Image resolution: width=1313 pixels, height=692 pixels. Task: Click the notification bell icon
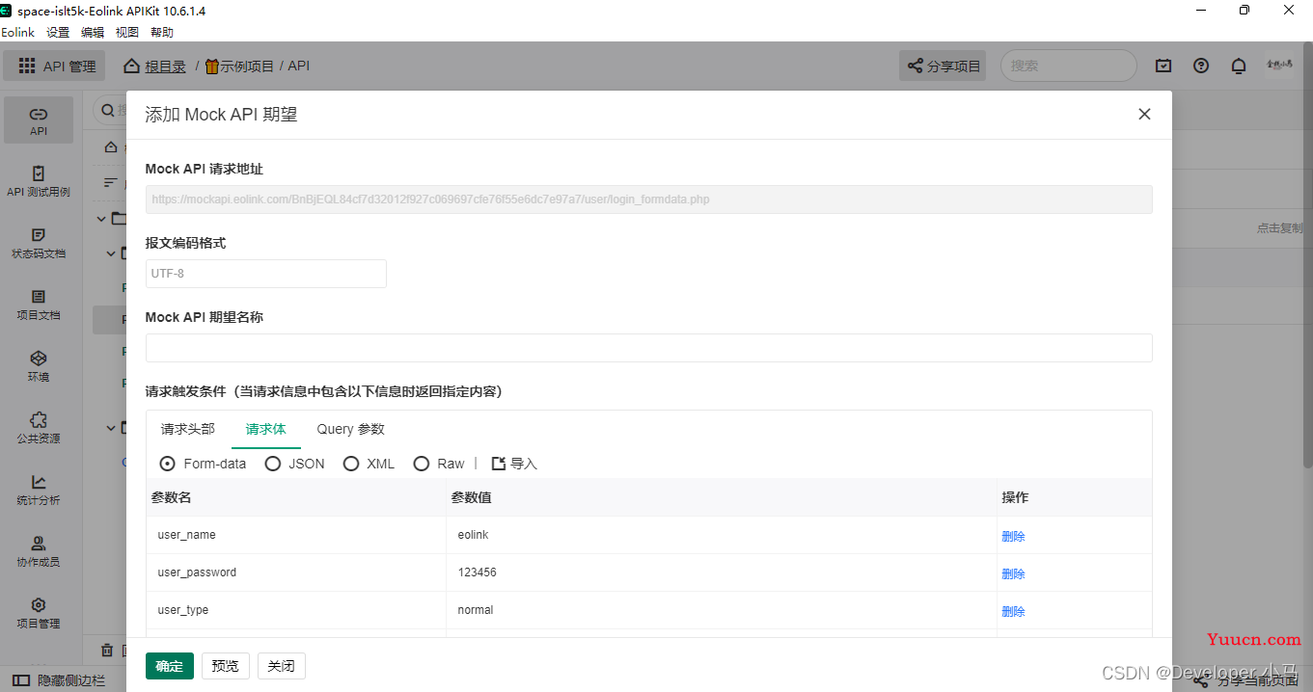coord(1239,66)
